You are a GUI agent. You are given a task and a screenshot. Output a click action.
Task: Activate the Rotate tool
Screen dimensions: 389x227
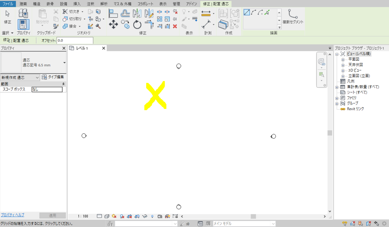[x=137, y=25]
